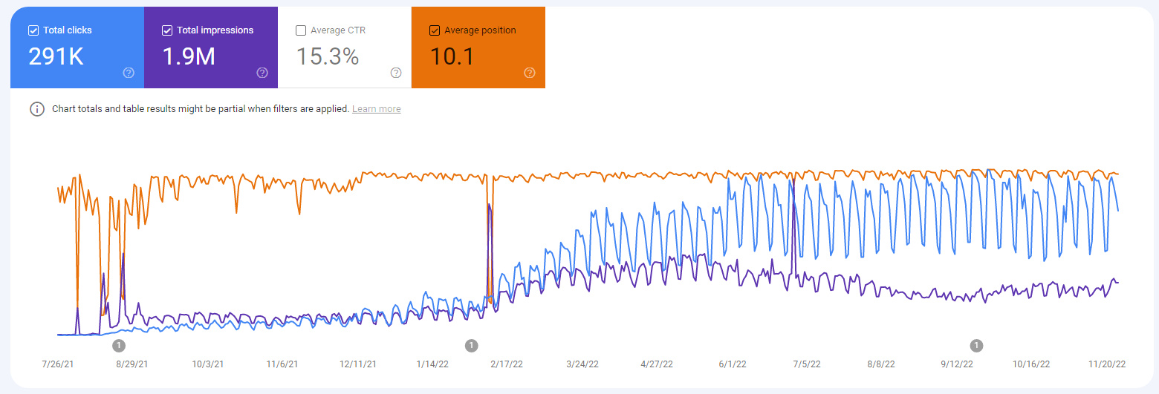
Task: Click the 1/14/22 axis date label
Action: point(432,364)
